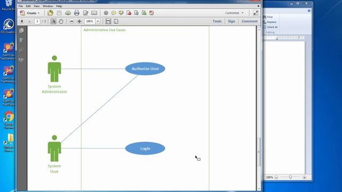This screenshot has width=342, height=192.
Task: Choose the Hand pan tool
Action: pos(61,21)
